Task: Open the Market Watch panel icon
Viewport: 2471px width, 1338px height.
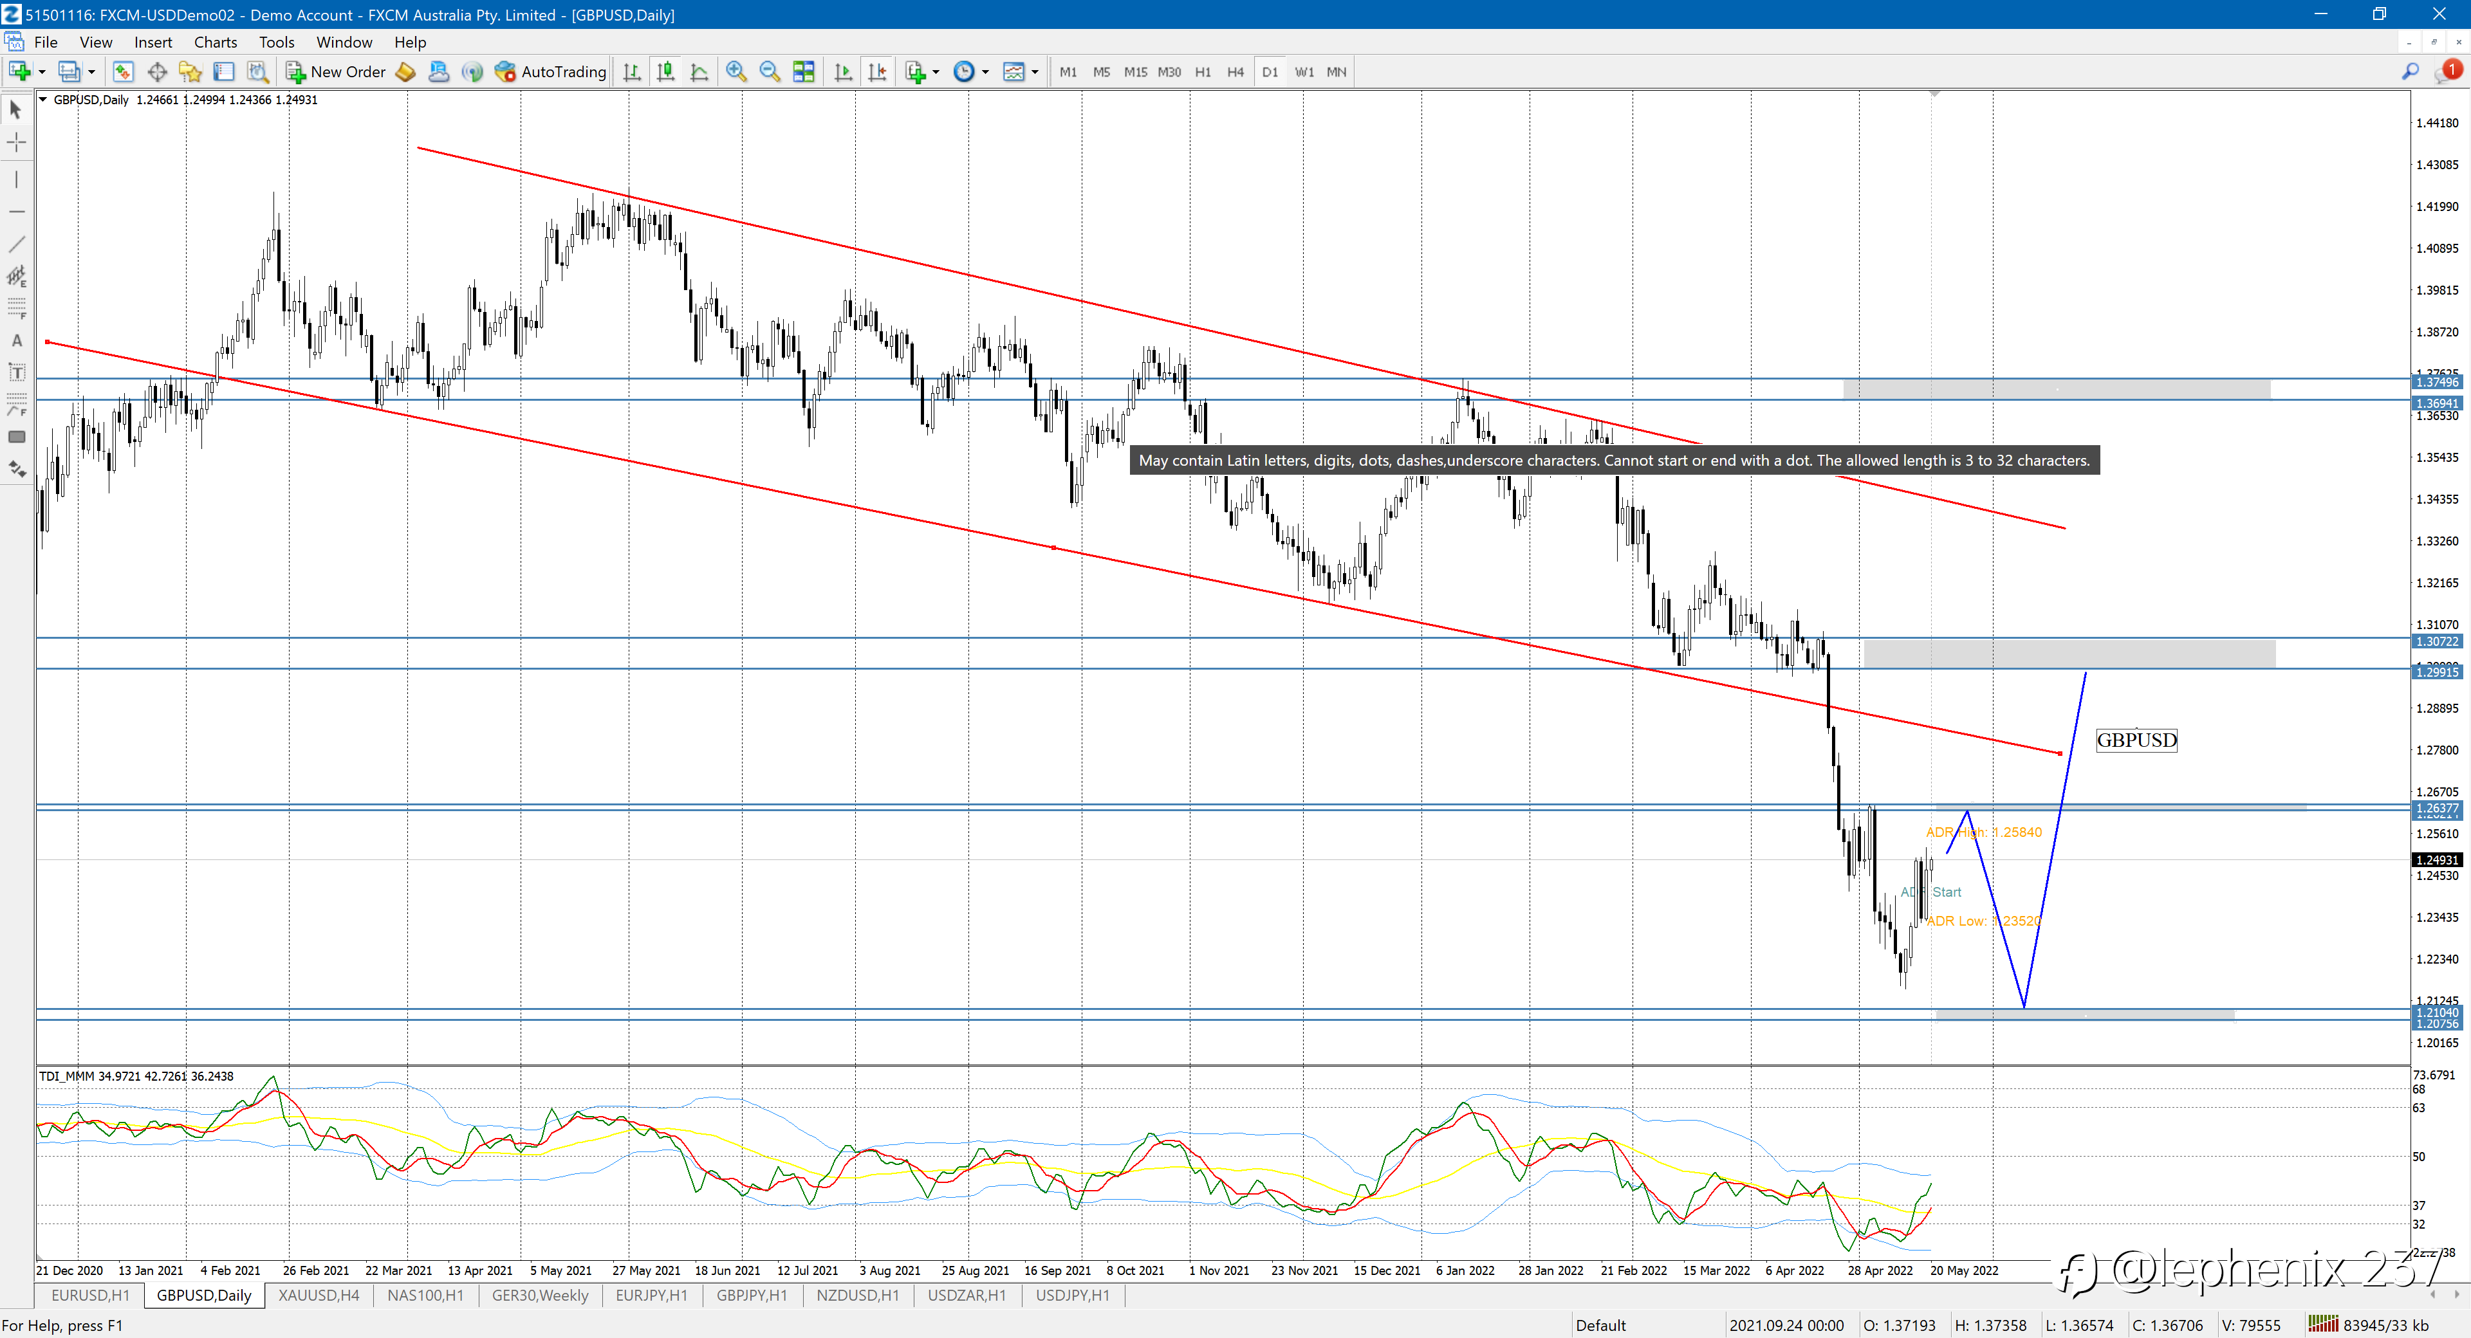Action: coord(123,72)
